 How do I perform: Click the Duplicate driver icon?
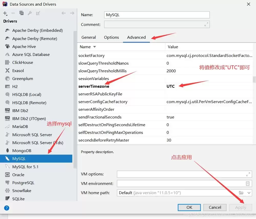21,13
